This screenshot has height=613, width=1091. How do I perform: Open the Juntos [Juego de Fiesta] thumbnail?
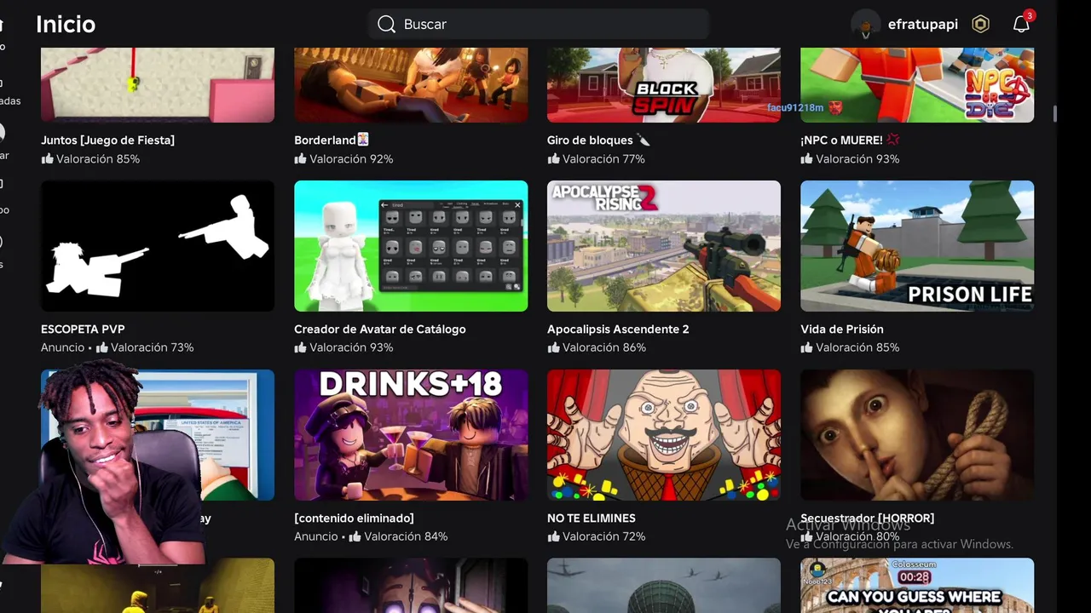point(158,84)
